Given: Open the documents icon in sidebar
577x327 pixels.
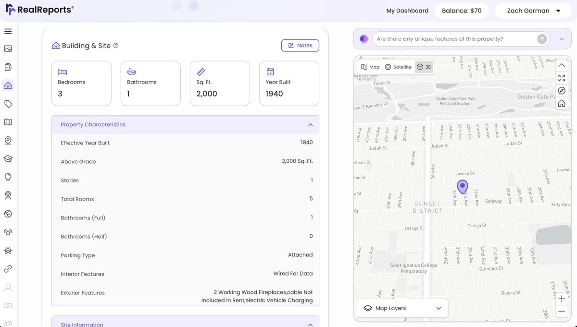Looking at the screenshot, I should [x=8, y=67].
